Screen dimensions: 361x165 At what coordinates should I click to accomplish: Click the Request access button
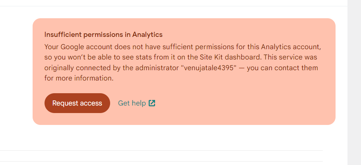pyautogui.click(x=77, y=103)
